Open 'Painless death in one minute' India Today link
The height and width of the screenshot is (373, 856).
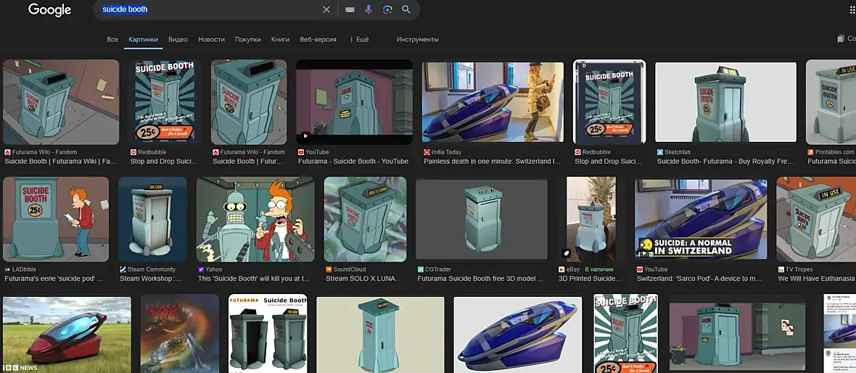492,162
